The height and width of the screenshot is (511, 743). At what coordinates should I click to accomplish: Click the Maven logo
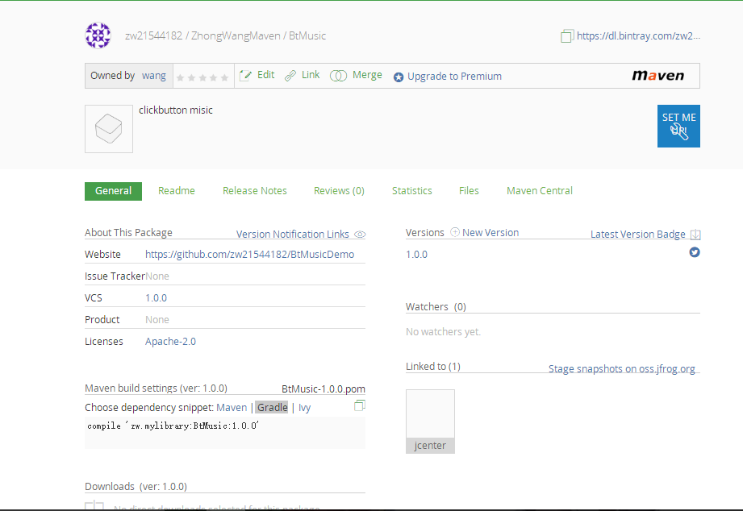pos(658,75)
